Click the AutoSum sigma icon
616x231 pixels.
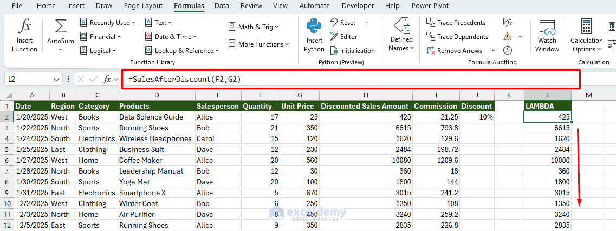(61, 27)
